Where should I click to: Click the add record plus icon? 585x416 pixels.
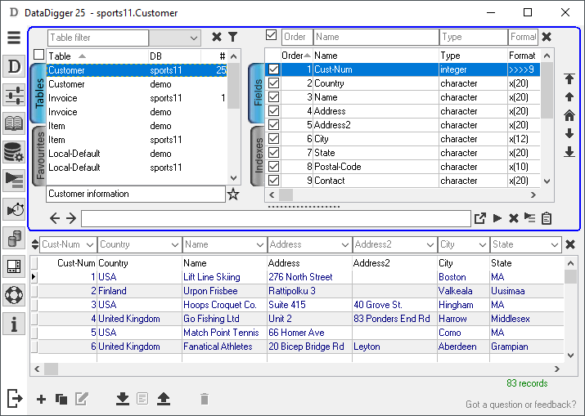(x=42, y=399)
